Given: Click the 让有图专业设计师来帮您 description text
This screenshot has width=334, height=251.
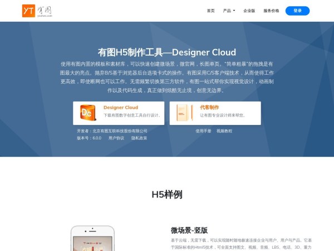Looking at the screenshot, I should coord(223,115).
